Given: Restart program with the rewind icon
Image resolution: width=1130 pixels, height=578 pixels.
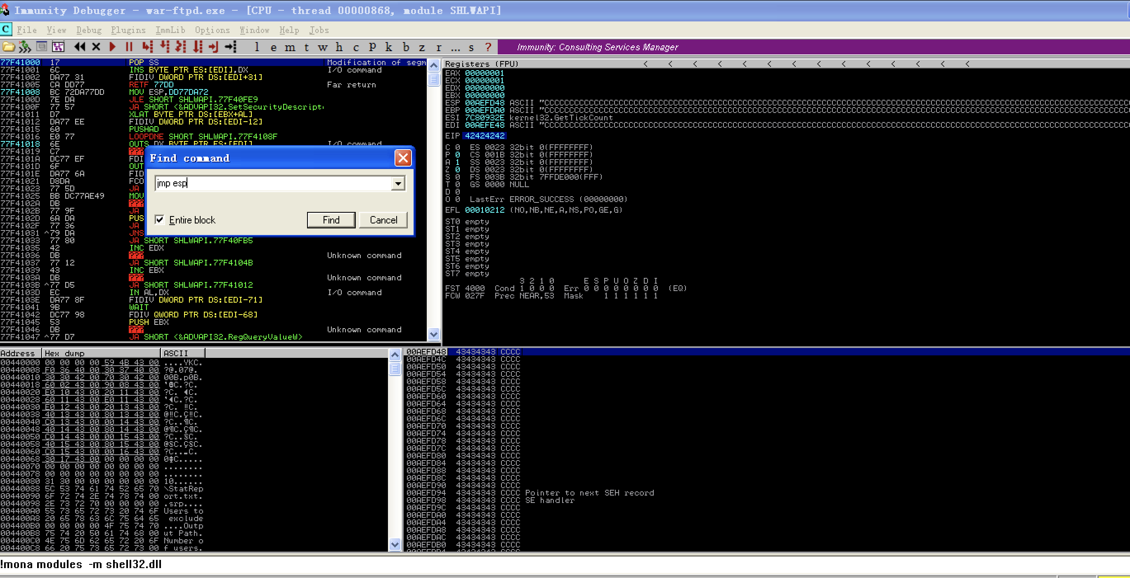Looking at the screenshot, I should pos(79,47).
